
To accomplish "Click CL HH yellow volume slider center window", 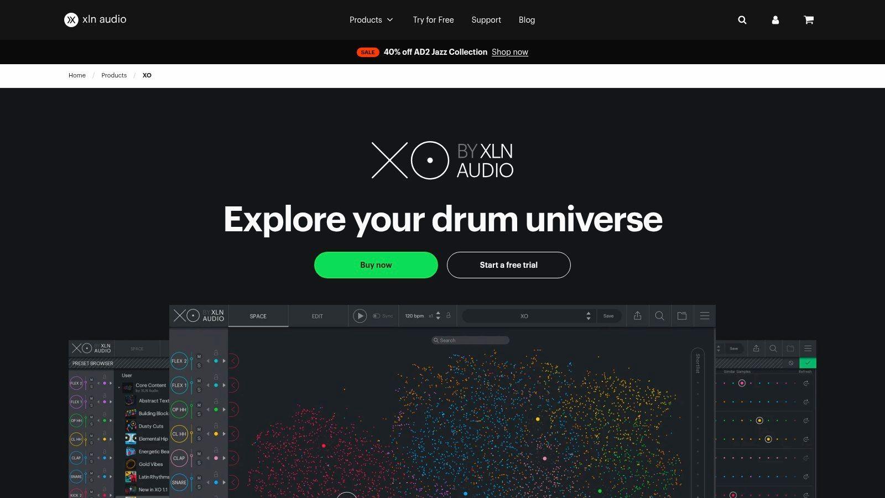I will 191,434.
